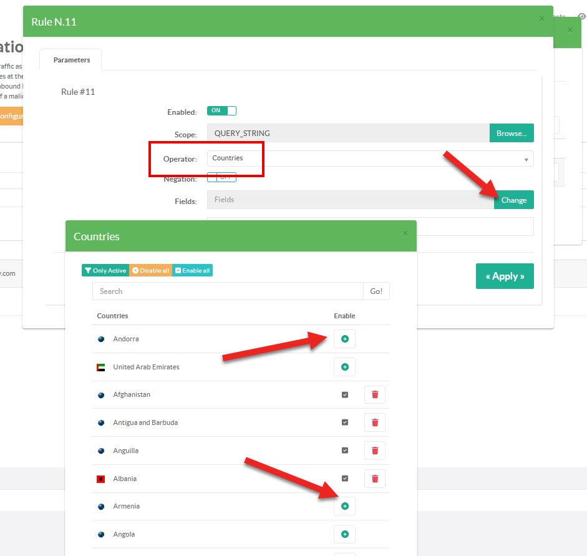Add Angola using its plus icon
Screen dimensions: 587x556
[x=344, y=534]
